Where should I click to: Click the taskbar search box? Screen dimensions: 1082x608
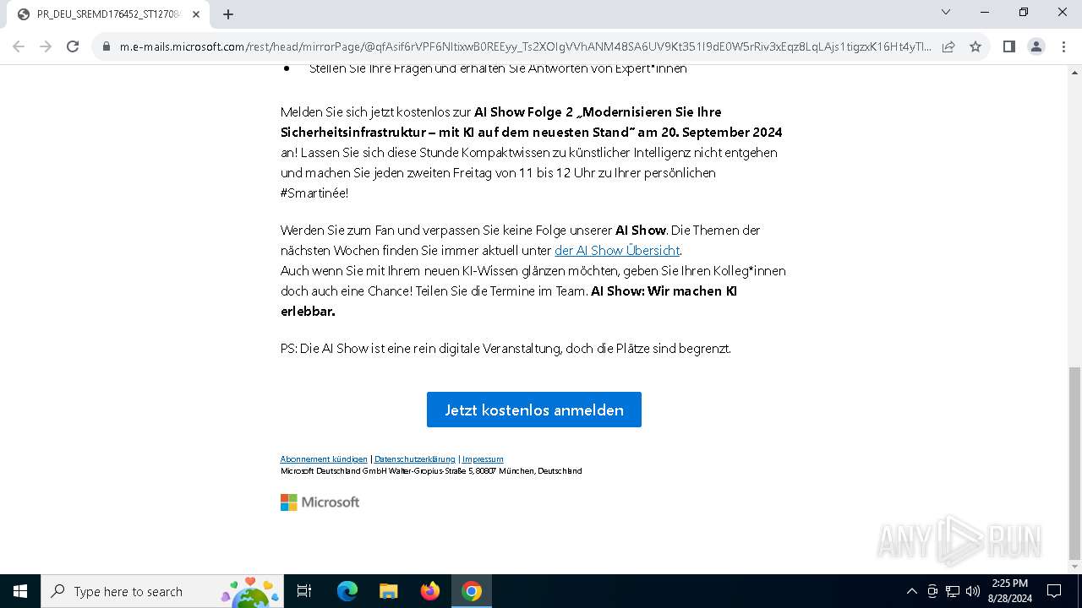(161, 591)
